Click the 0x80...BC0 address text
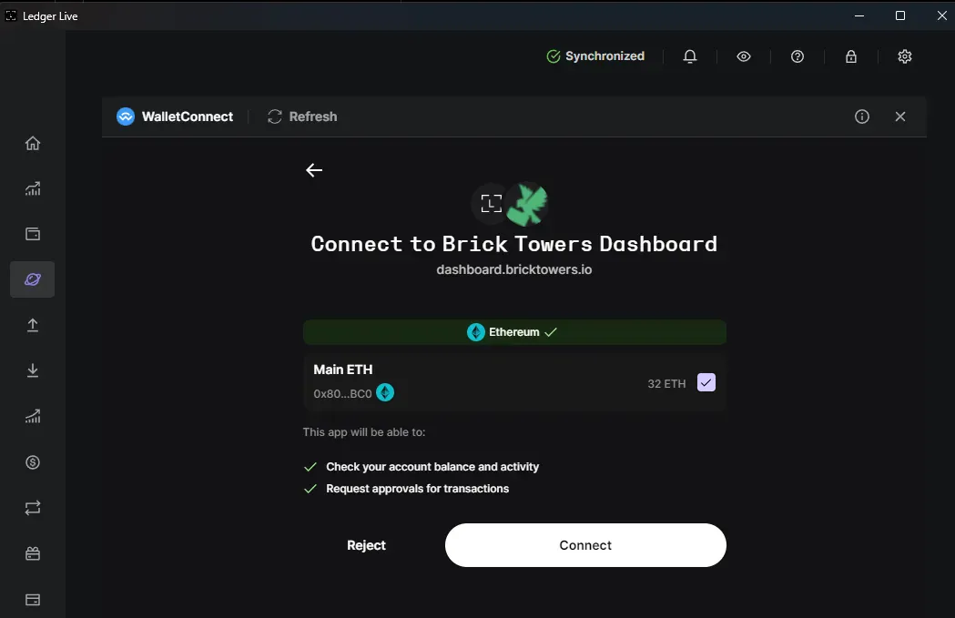 pos(342,394)
